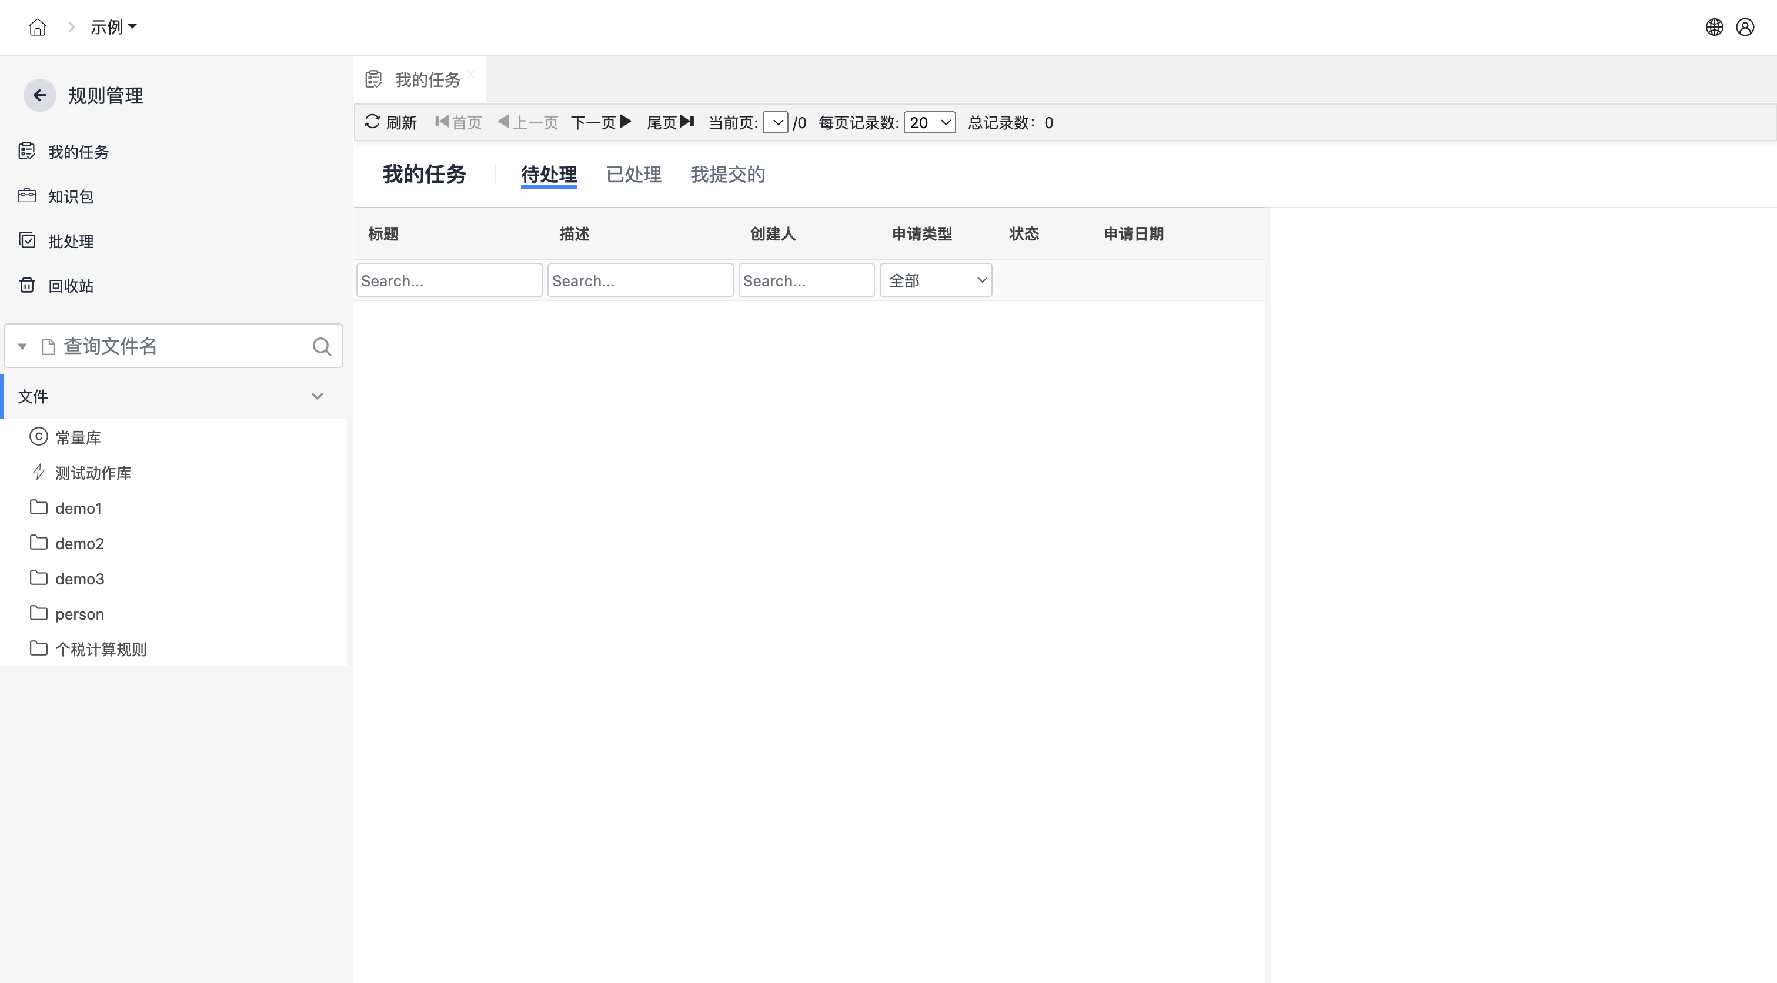Select 批处理 in the sidebar
Viewport: 1777px width, 983px height.
71,240
